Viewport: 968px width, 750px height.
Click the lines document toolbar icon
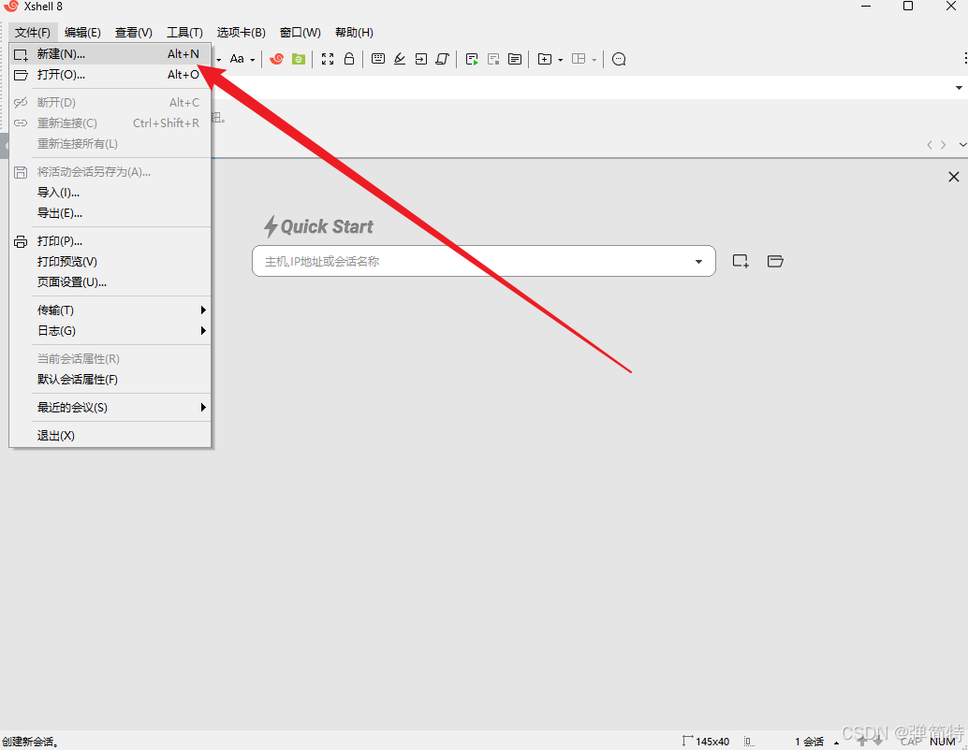point(515,59)
